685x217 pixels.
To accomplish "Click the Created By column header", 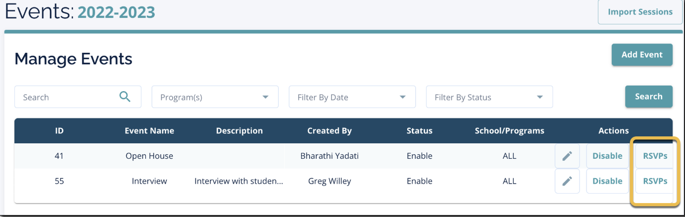I will [329, 131].
